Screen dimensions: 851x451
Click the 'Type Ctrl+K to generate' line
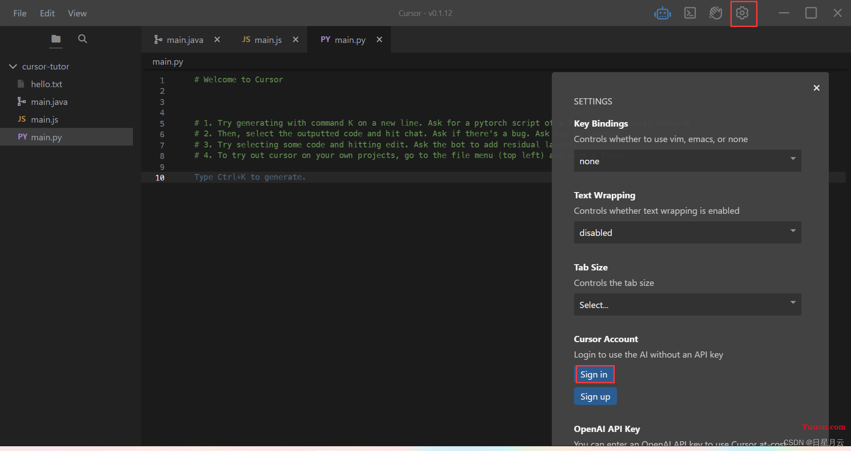(250, 177)
